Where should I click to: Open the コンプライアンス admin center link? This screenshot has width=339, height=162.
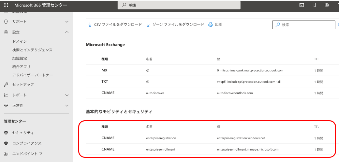(27, 143)
